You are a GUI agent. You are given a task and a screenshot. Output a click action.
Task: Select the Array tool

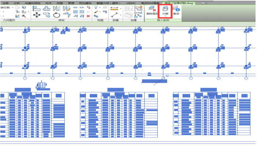click(x=75, y=12)
